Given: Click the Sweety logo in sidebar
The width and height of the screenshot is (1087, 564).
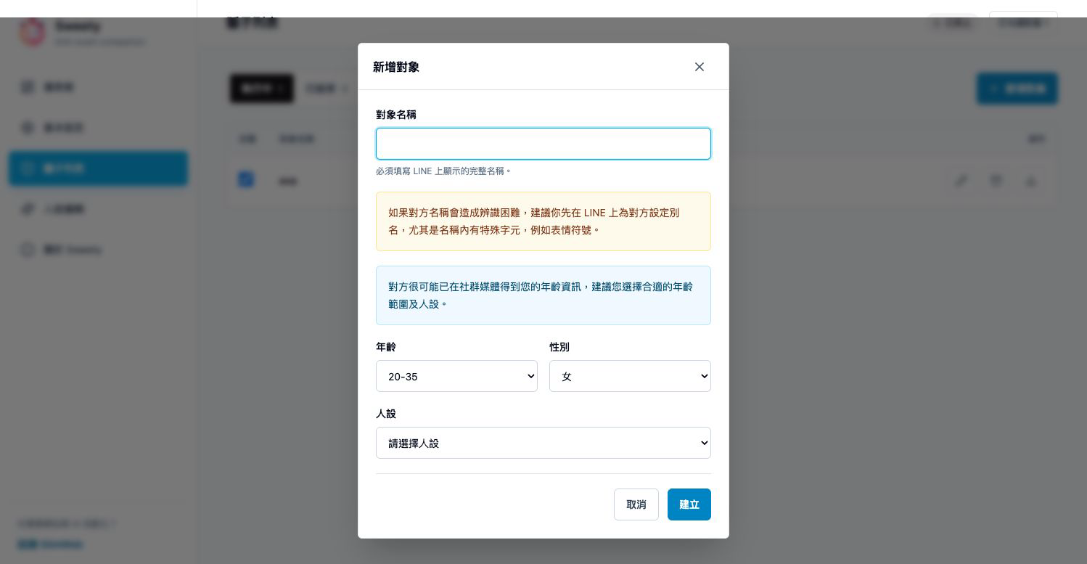Looking at the screenshot, I should tap(33, 33).
